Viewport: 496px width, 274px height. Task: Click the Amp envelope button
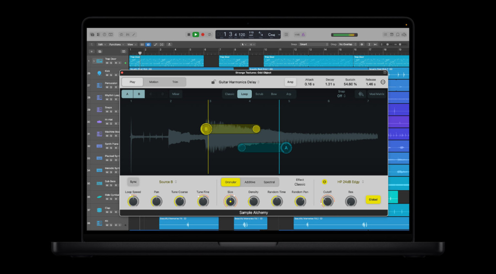point(290,82)
